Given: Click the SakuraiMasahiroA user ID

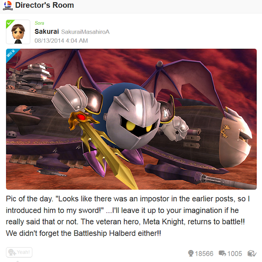Looking at the screenshot, I should click(x=86, y=32).
